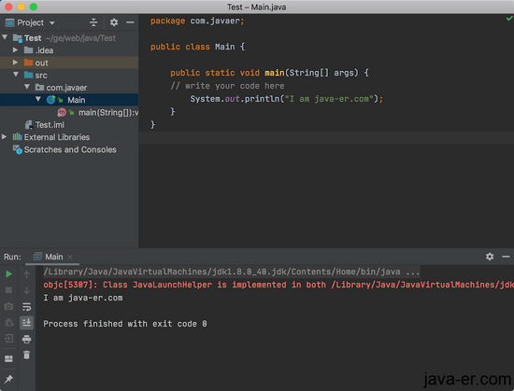Screen dimensions: 514x391
Task: Select the com.javaer package row
Action: pyautogui.click(x=69, y=88)
